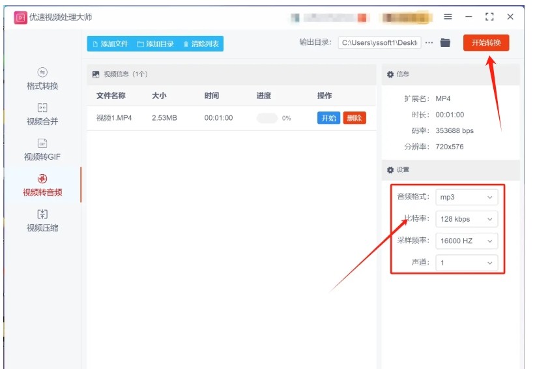
Task: Open the 视频合并 sidebar section
Action: (42, 108)
